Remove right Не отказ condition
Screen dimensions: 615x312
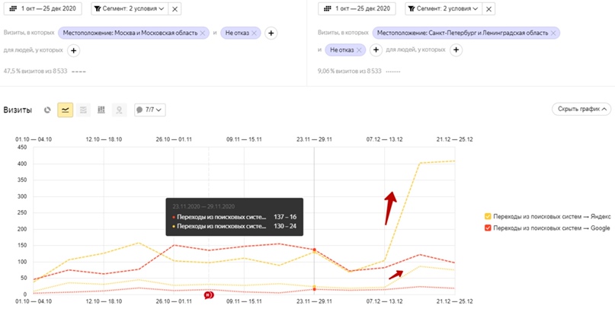click(359, 50)
